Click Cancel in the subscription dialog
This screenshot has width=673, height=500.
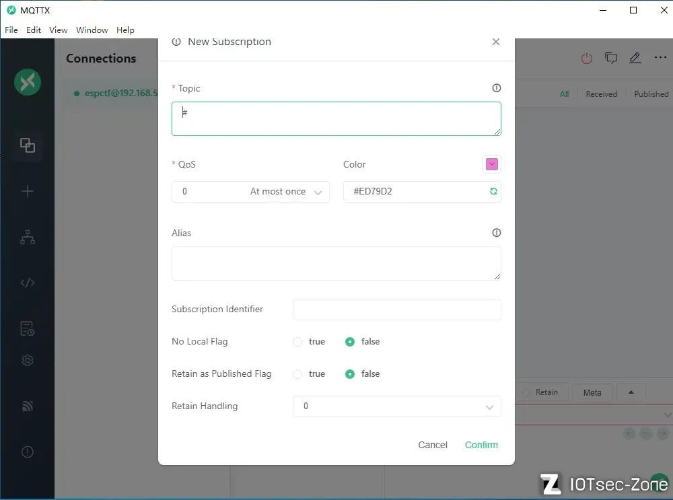pyautogui.click(x=433, y=445)
